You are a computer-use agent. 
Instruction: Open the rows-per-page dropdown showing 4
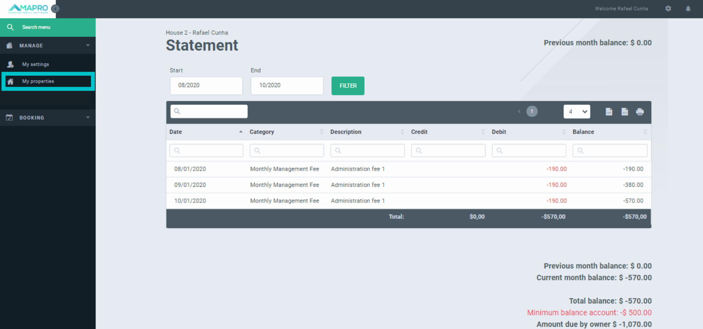pos(577,112)
